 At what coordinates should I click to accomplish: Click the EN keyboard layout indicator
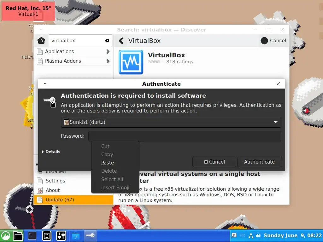(242, 236)
